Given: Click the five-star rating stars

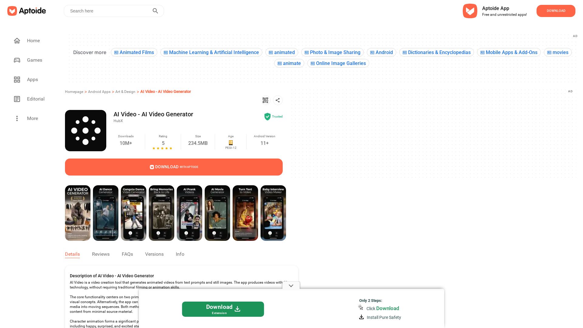Looking at the screenshot, I should (x=162, y=149).
